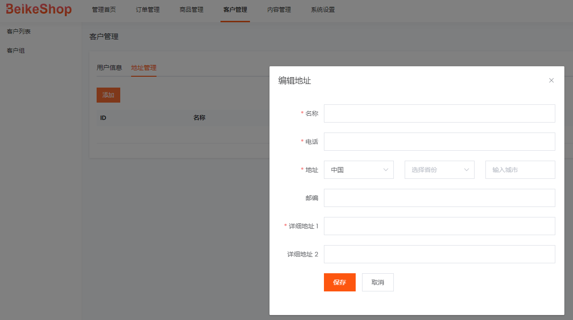Viewport: 573px width, 320px height.
Task: Close the 编辑地址 dialog with X icon
Action: point(551,80)
